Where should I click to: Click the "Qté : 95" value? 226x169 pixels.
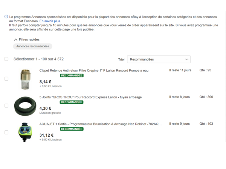coord(205,70)
